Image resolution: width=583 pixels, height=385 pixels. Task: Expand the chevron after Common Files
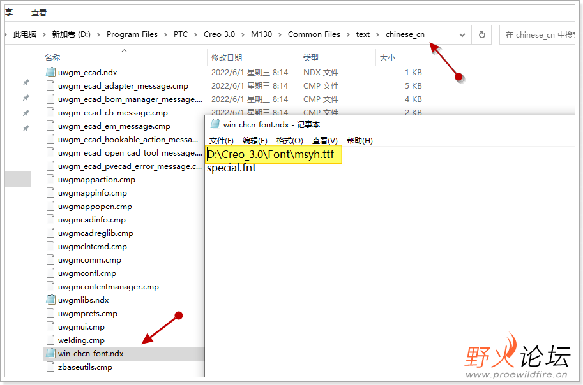click(348, 34)
